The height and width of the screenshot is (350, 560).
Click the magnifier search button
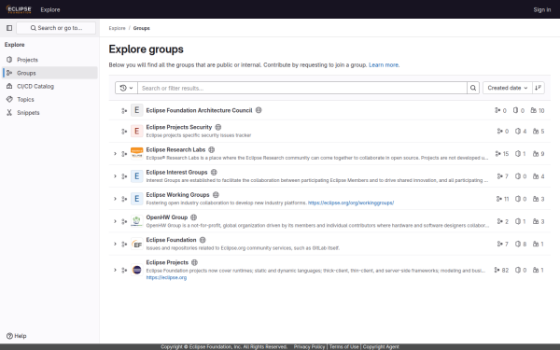tap(473, 88)
